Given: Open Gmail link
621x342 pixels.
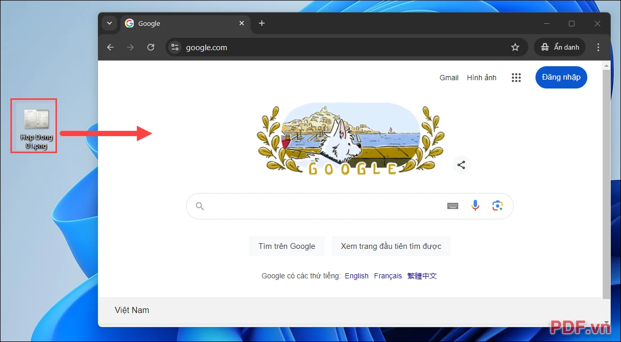Looking at the screenshot, I should click(449, 78).
